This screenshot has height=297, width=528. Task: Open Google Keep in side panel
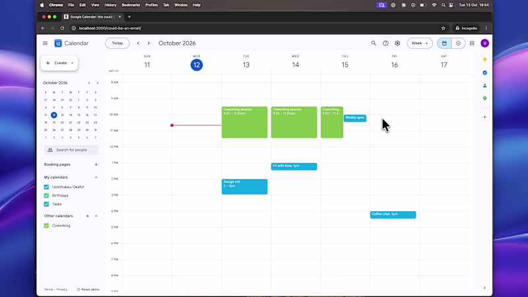point(485,59)
